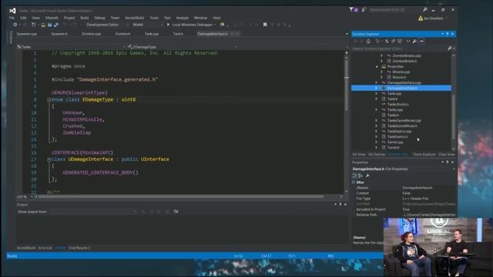Open the File menu

tap(12, 18)
